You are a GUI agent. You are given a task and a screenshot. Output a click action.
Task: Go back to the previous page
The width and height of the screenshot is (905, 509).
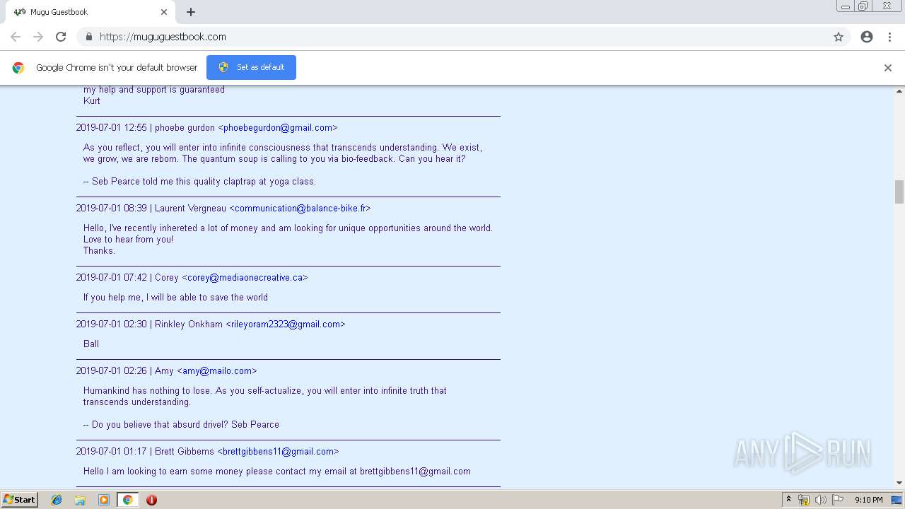[16, 37]
